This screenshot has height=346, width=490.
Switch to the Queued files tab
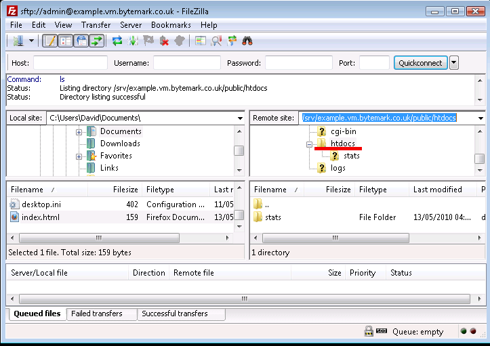[37, 313]
